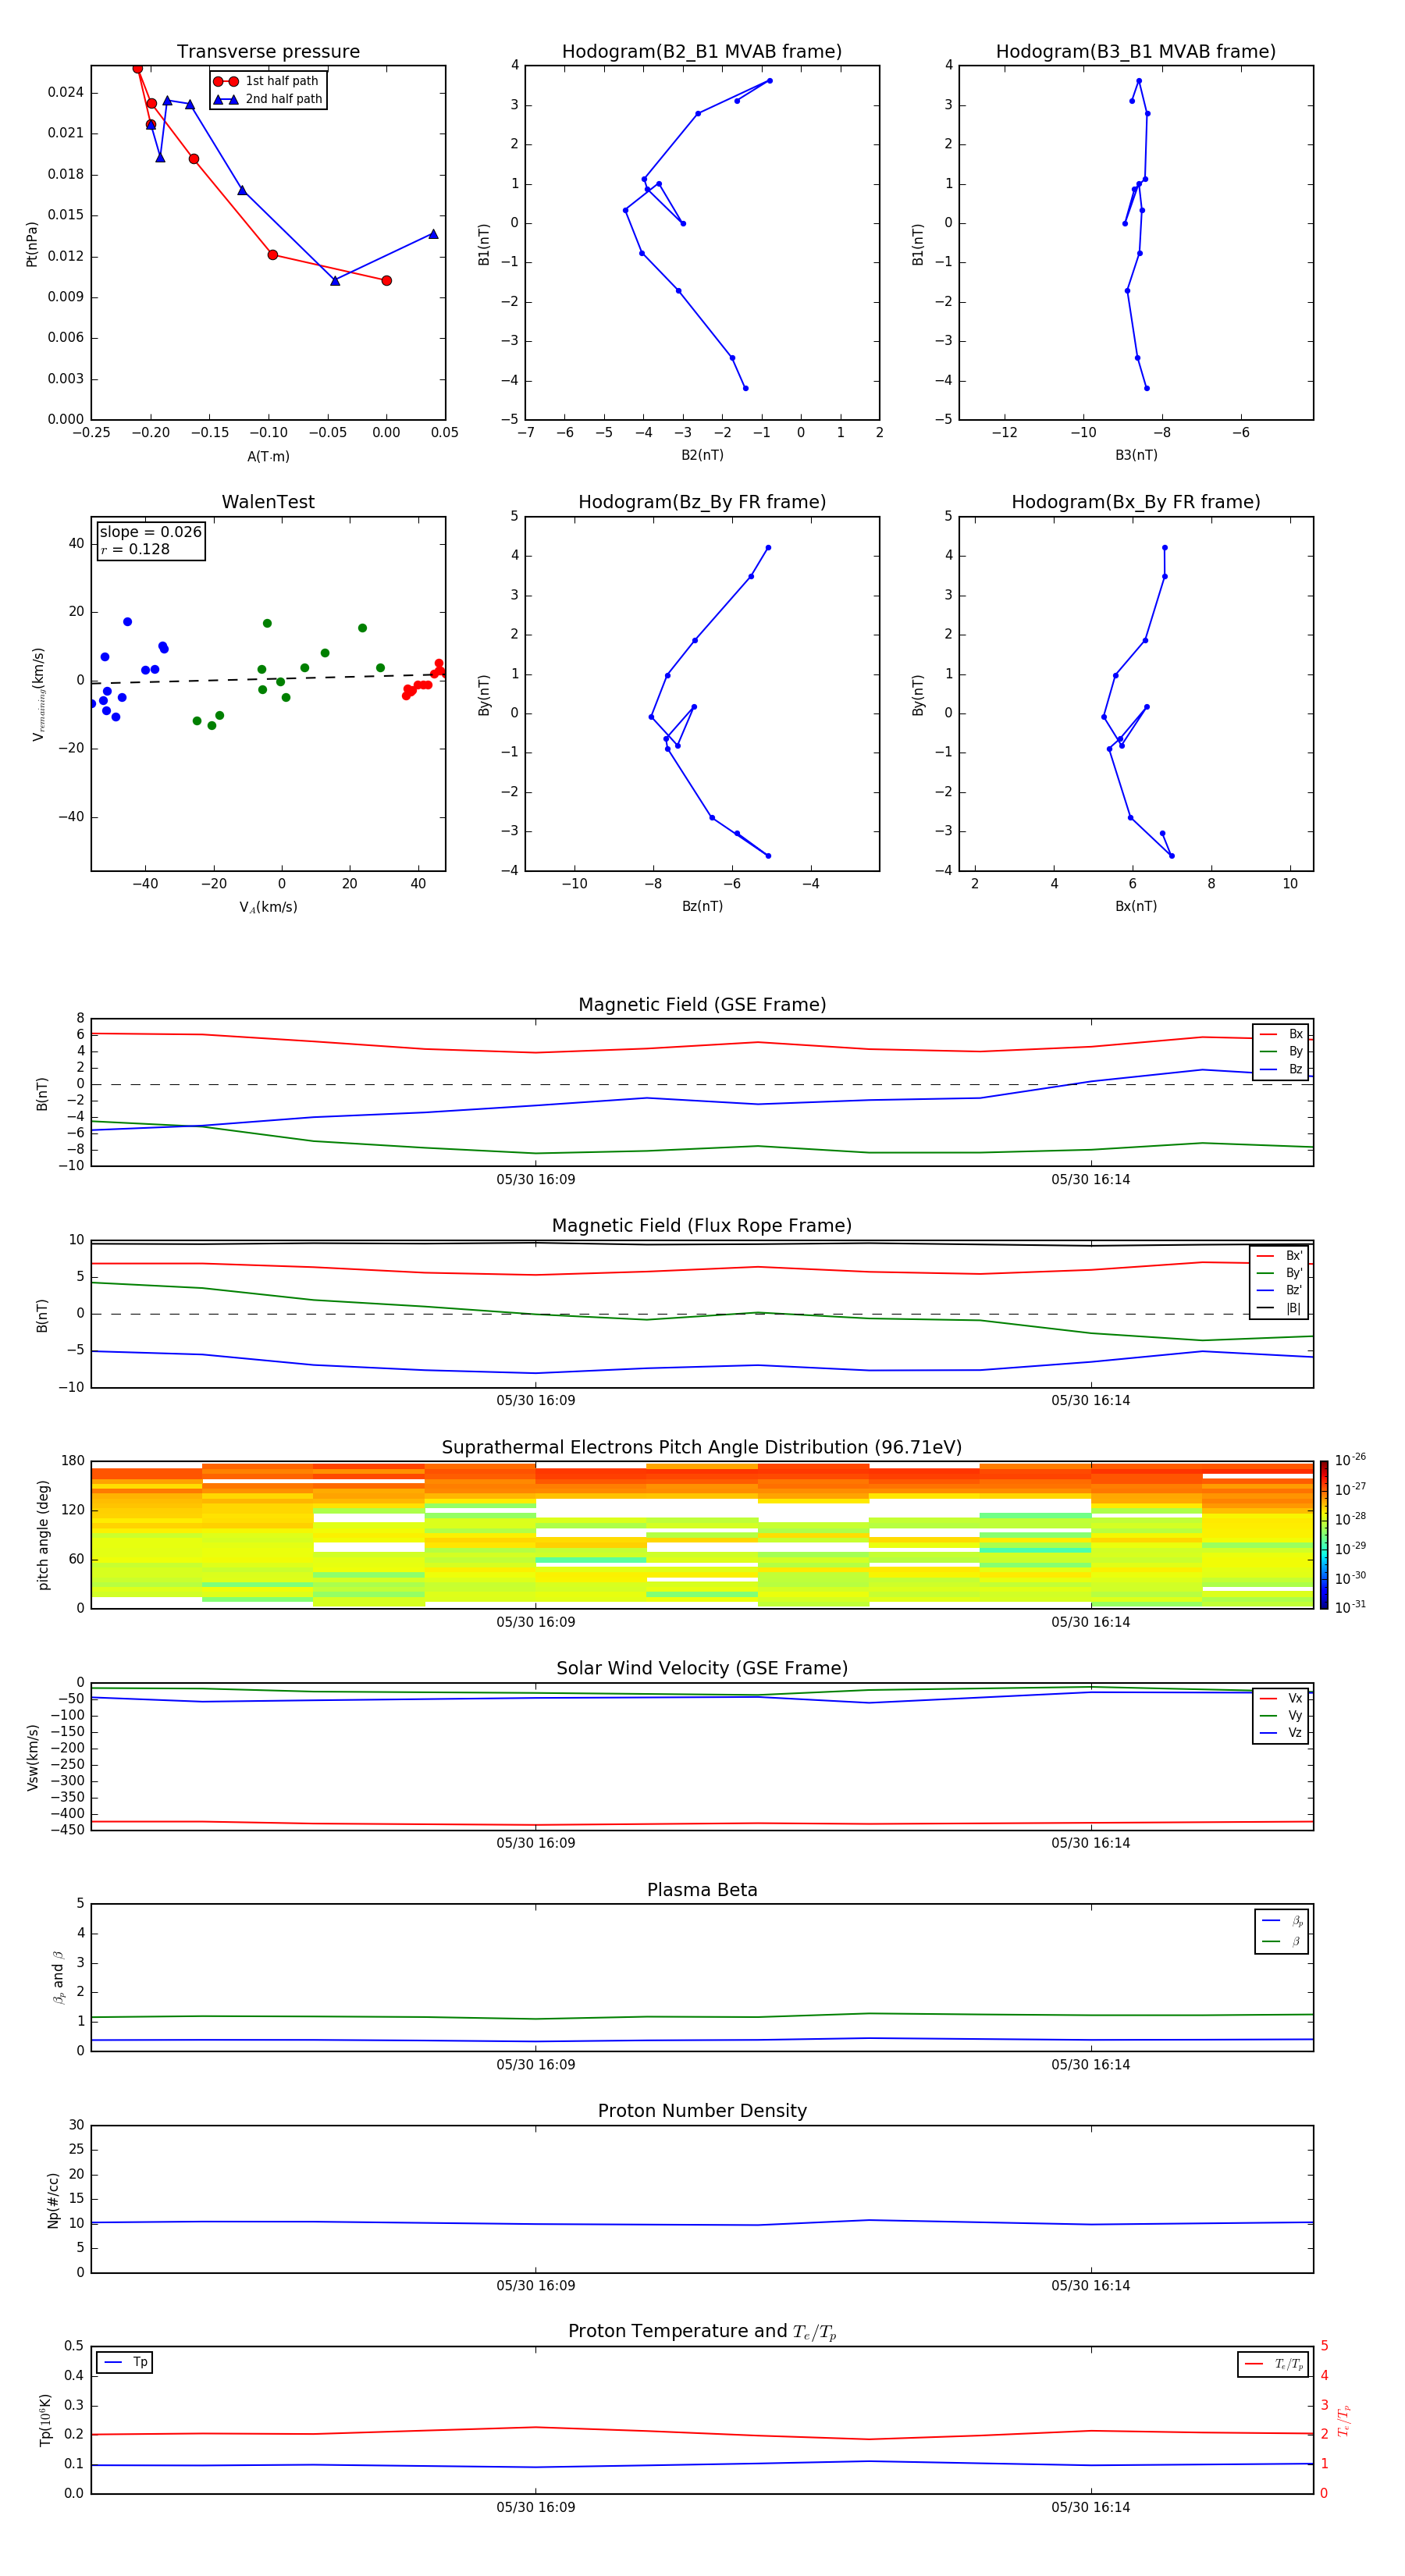
Task: Click the Vz entry in velocity legend
Action: tap(1281, 1732)
